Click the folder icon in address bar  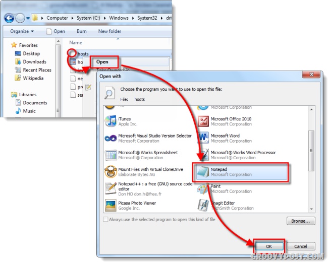35,18
